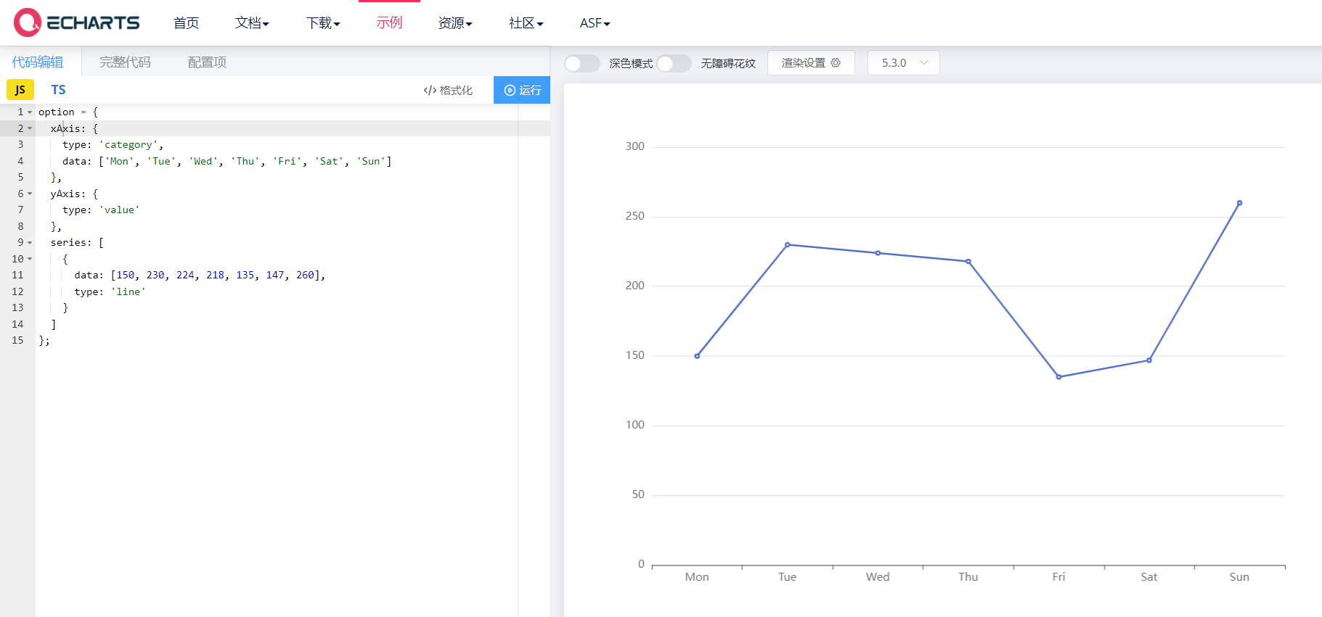
Task: Click the number 260 in series data
Action: point(305,276)
